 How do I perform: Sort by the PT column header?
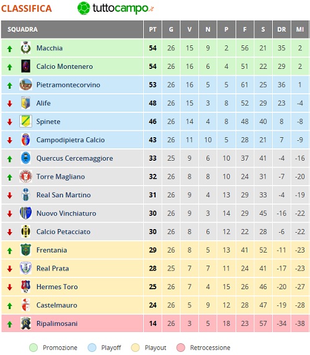153,29
